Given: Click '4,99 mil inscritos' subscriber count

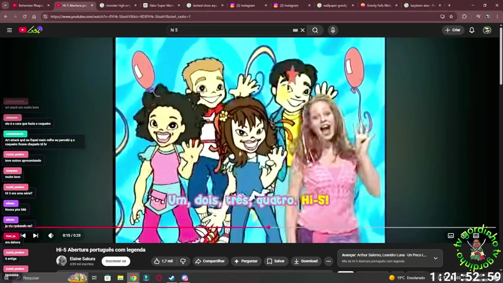Looking at the screenshot, I should (x=82, y=264).
